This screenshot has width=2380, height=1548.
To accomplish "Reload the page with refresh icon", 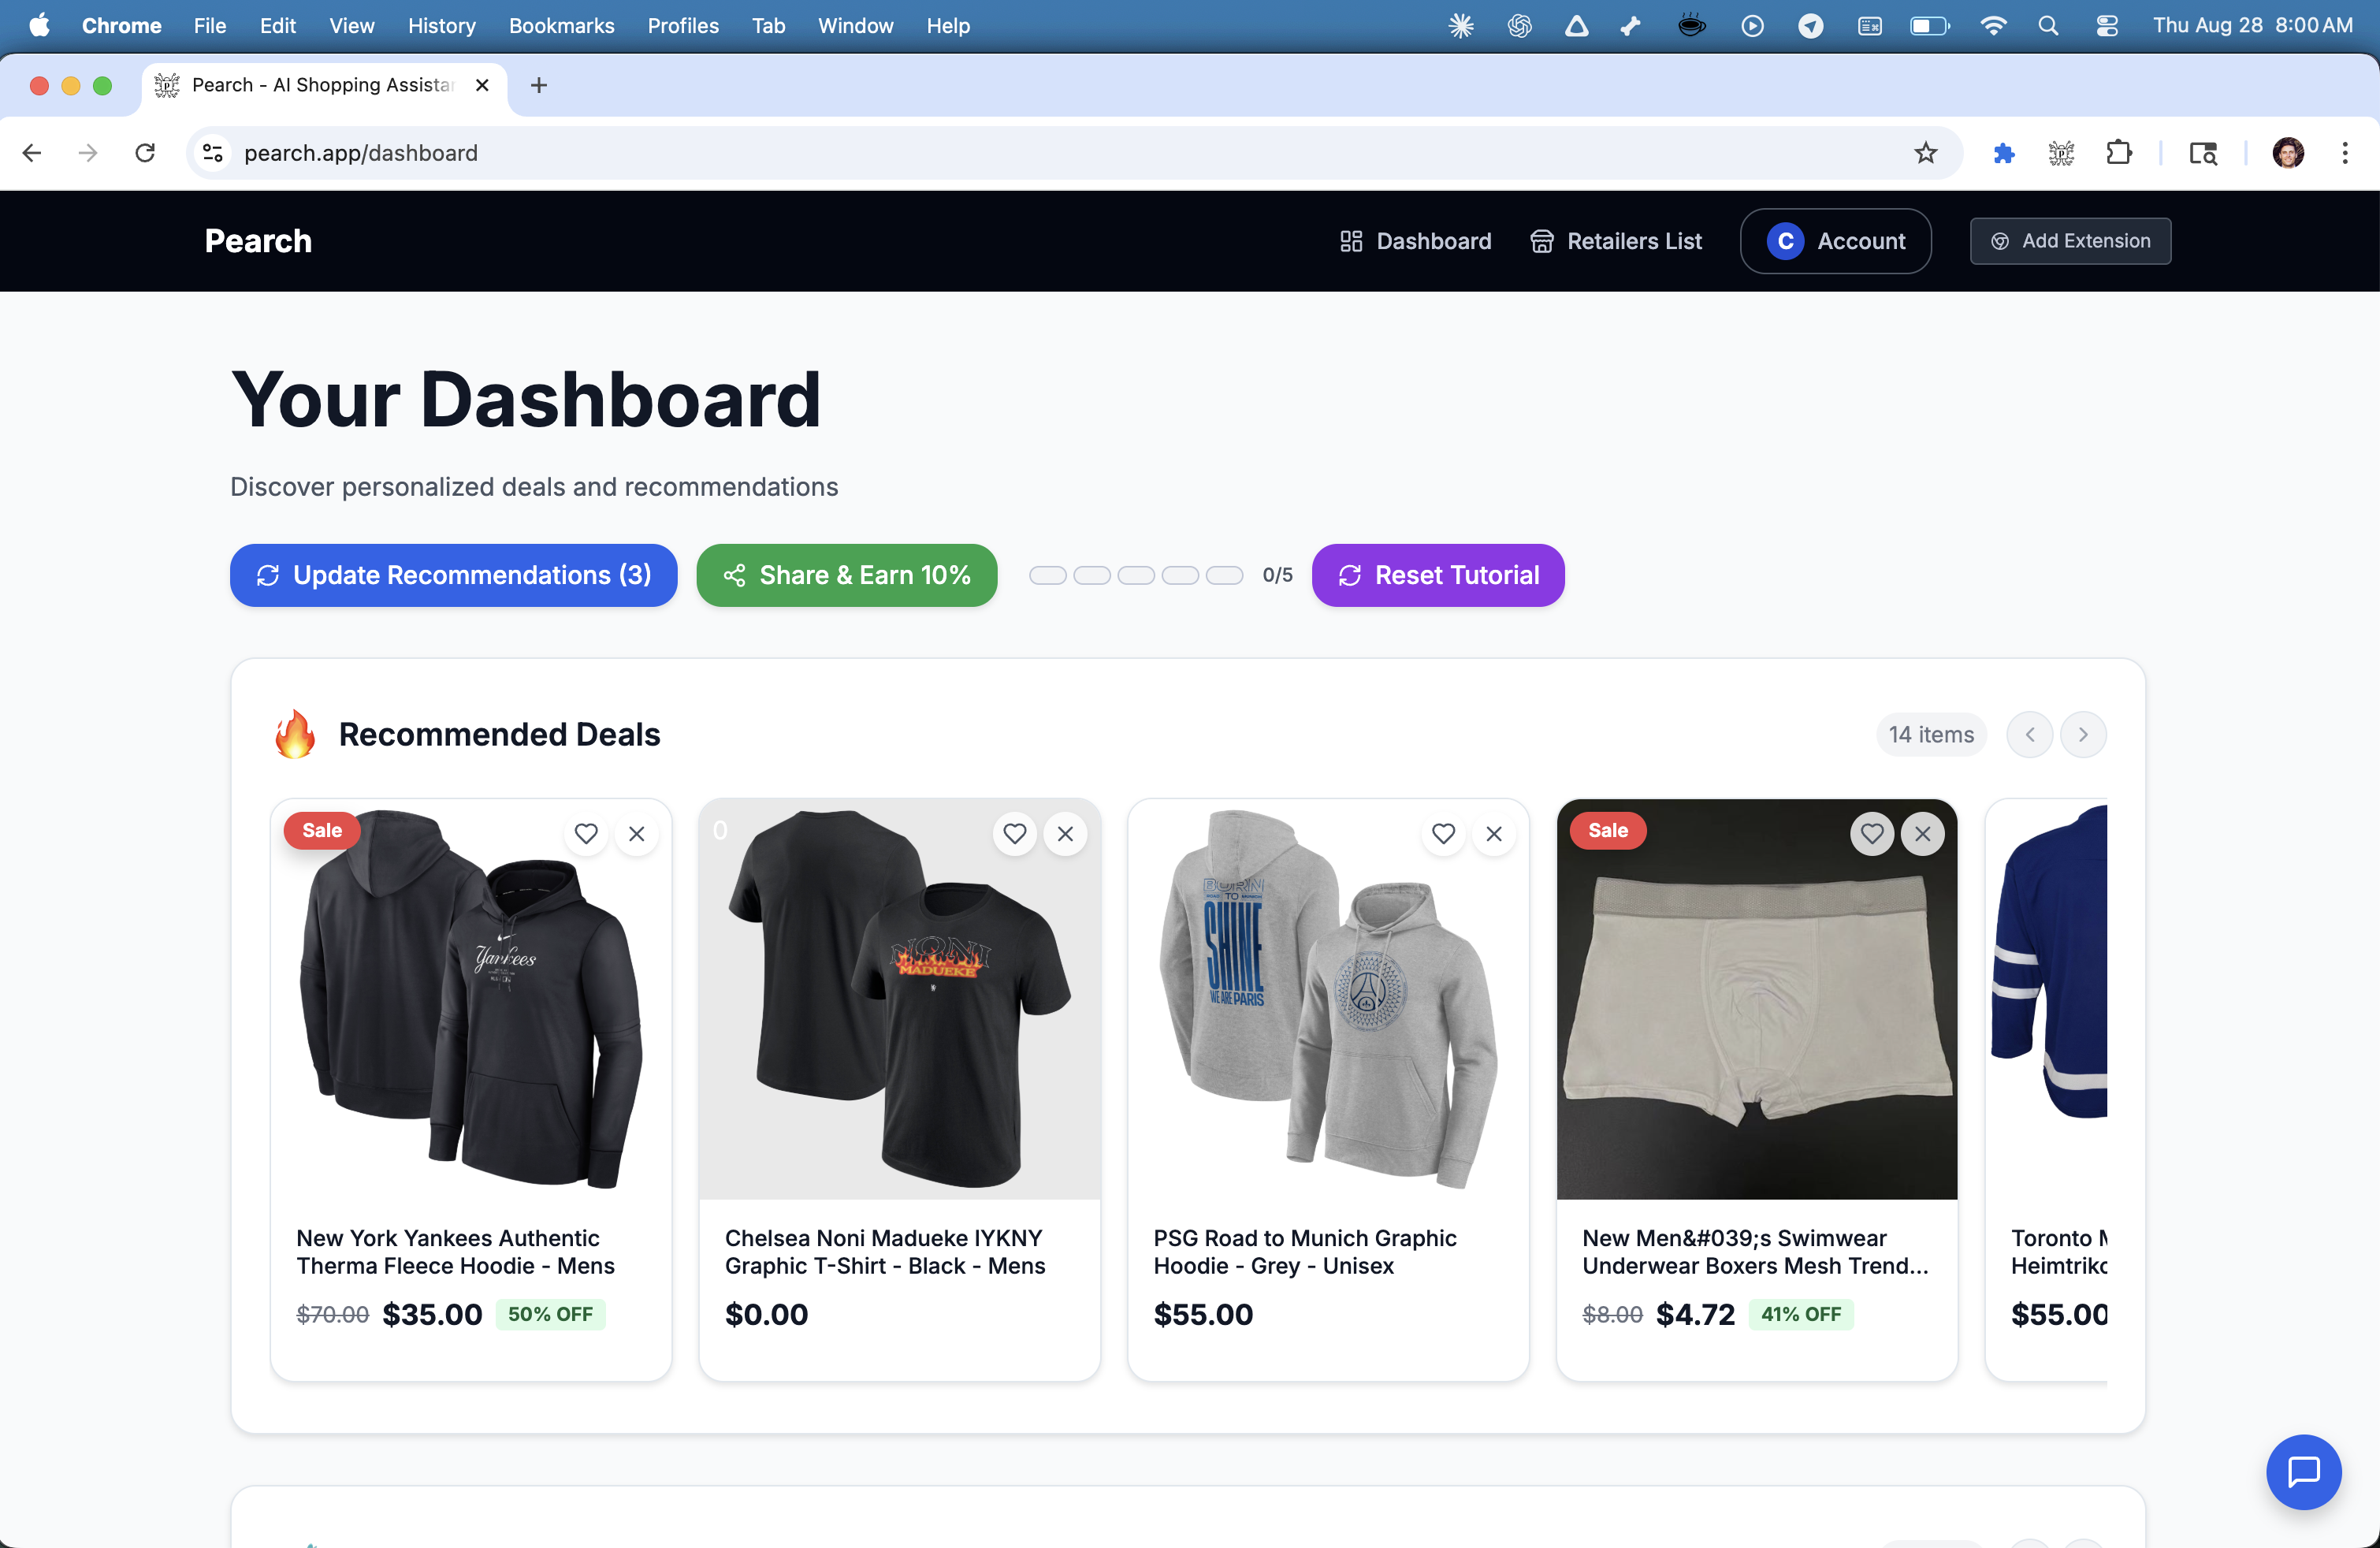I will (146, 153).
